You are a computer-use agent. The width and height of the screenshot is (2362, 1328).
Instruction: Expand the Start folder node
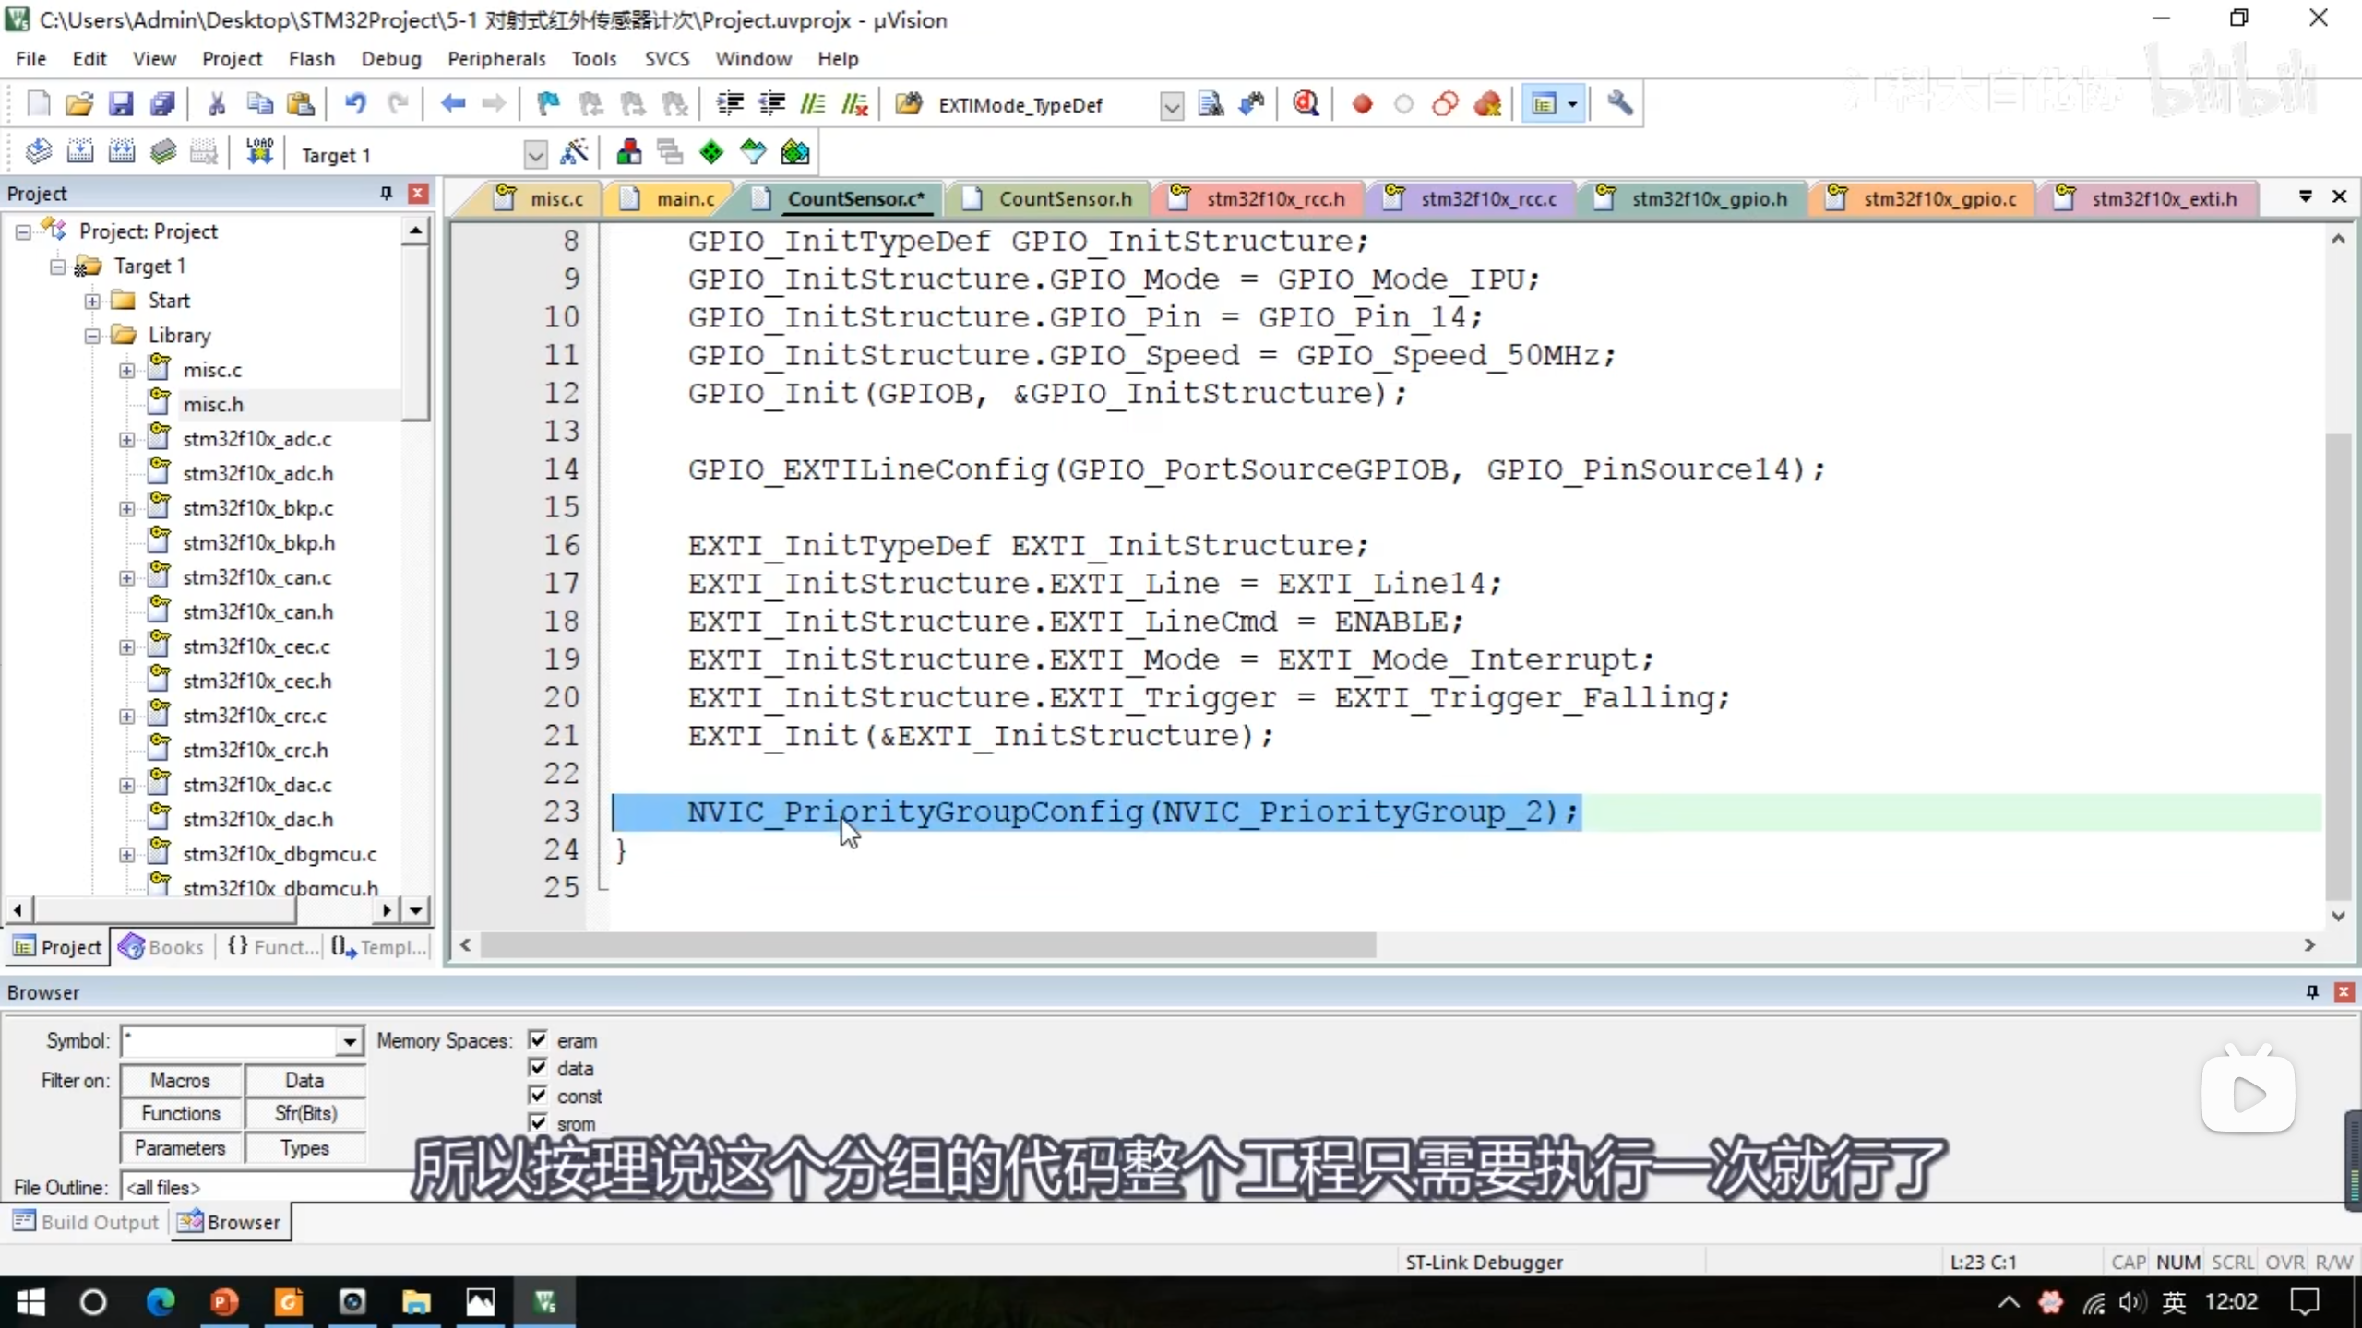click(92, 301)
